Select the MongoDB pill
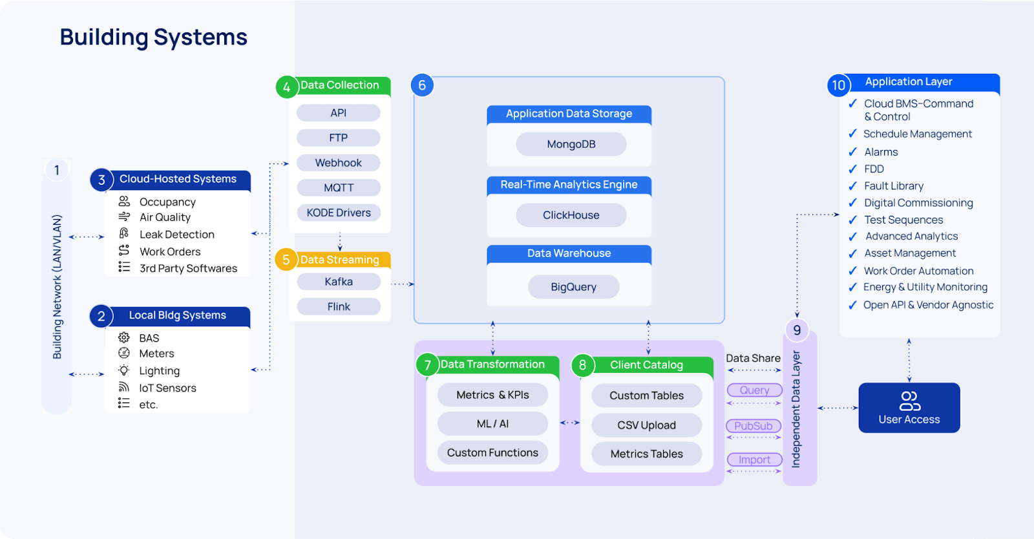Viewport: 1034px width, 539px height. coord(571,144)
